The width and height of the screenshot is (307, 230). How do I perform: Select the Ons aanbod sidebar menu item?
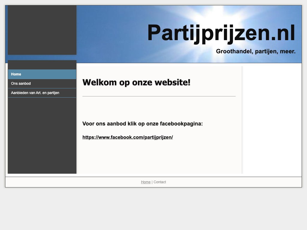point(21,84)
